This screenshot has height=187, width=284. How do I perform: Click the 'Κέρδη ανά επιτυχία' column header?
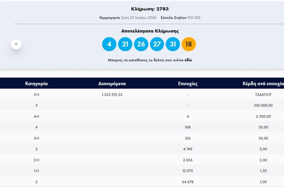[x=263, y=84]
